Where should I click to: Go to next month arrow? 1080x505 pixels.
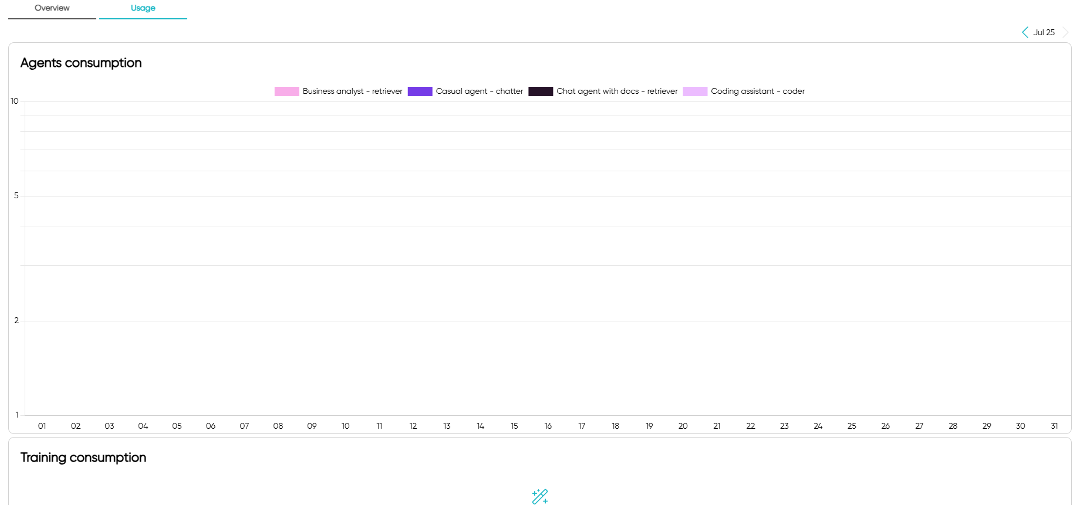pyautogui.click(x=1065, y=32)
